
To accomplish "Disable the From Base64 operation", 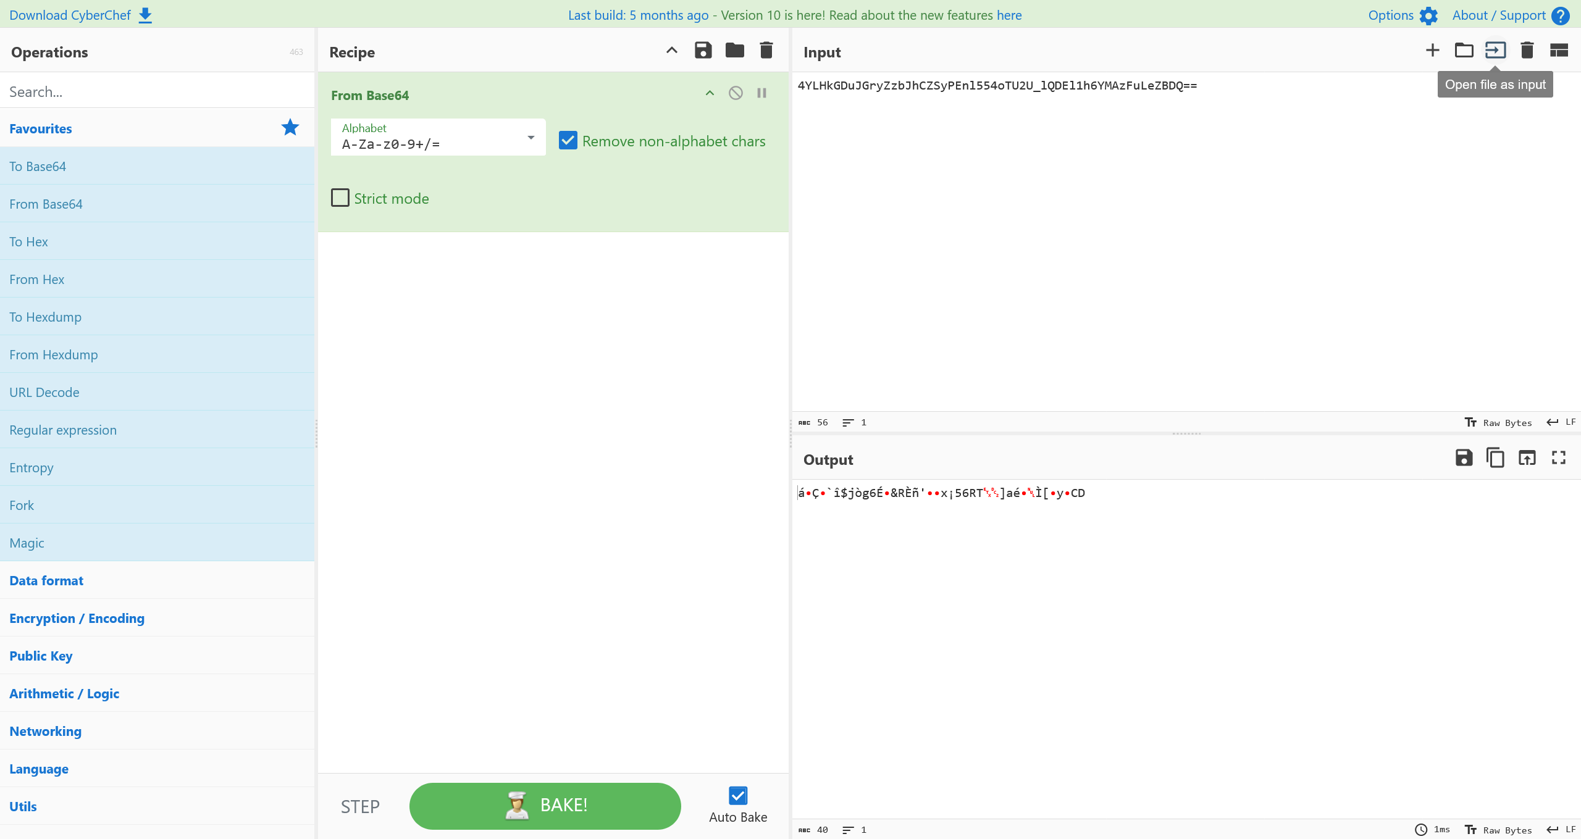I will 735,93.
